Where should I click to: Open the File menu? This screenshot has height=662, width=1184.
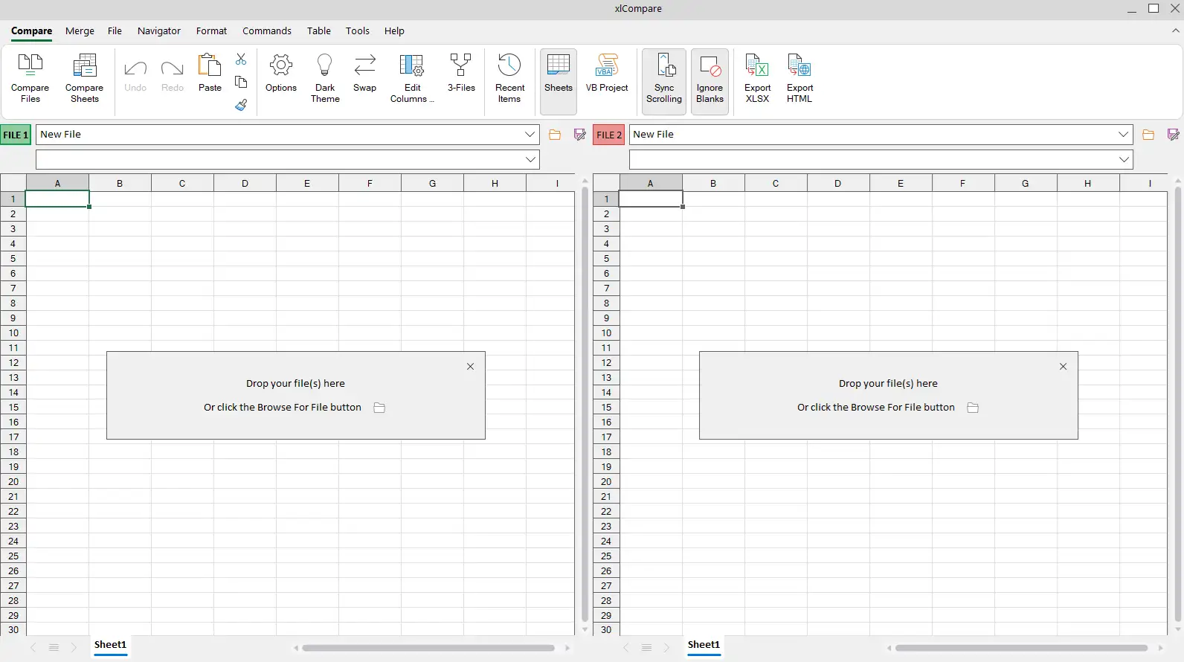(x=115, y=30)
